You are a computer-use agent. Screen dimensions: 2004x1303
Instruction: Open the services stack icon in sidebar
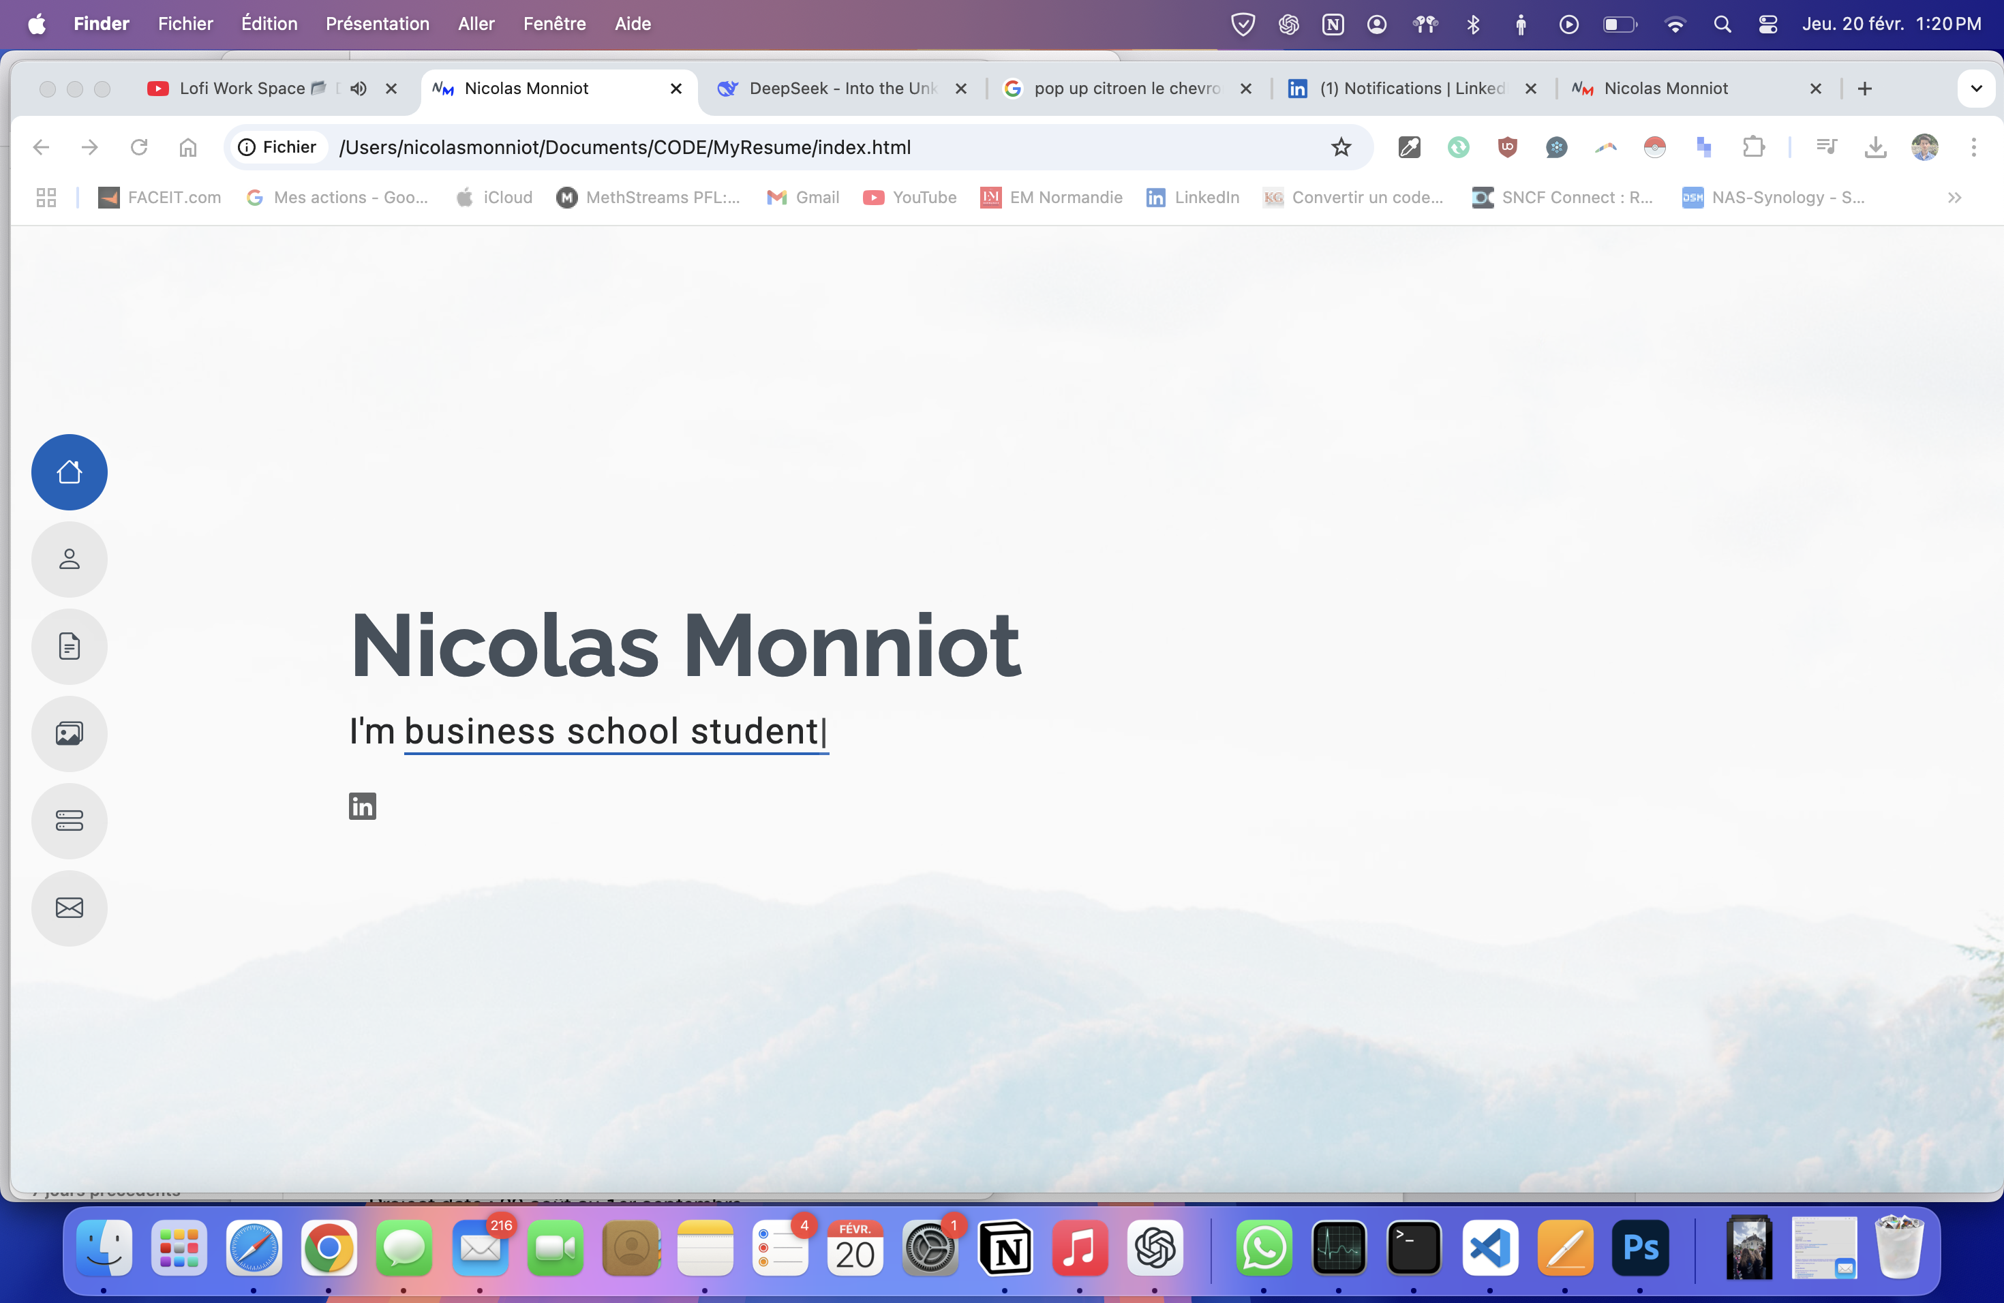pos(69,821)
